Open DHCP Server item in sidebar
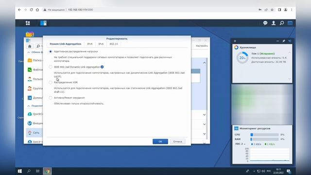The width and height of the screenshot is (311, 175). [x=35, y=142]
